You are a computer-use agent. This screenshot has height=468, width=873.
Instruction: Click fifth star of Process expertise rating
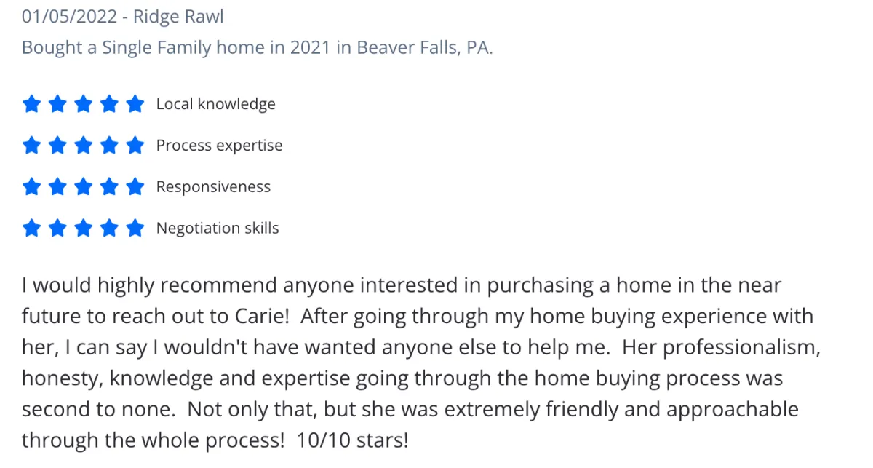135,146
